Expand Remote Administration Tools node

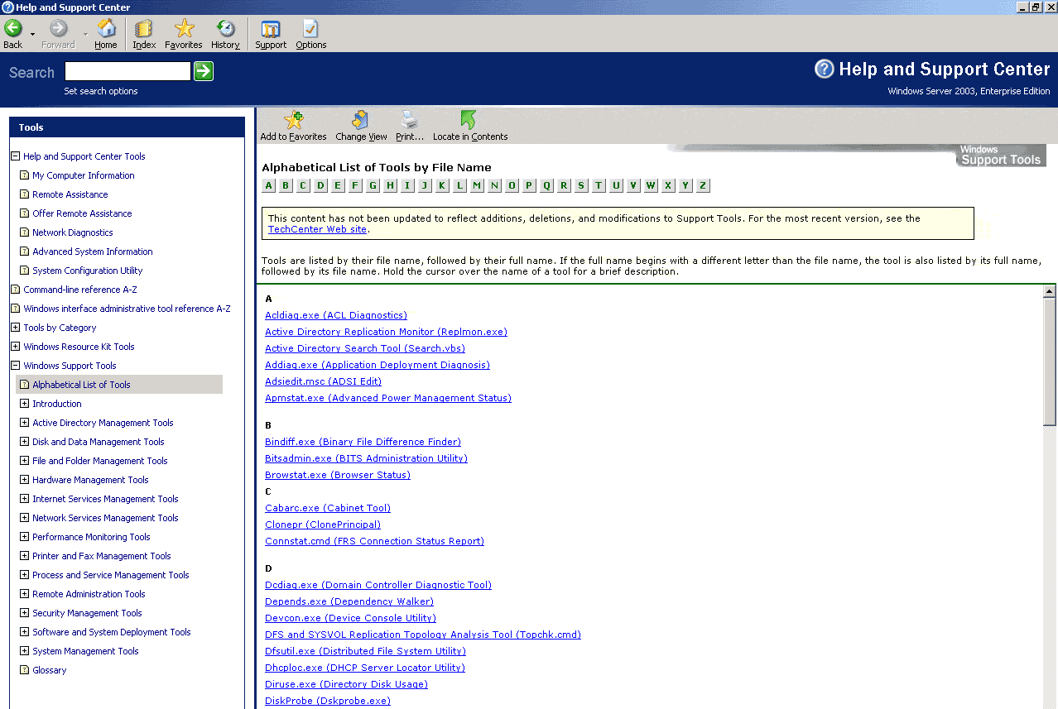24,594
